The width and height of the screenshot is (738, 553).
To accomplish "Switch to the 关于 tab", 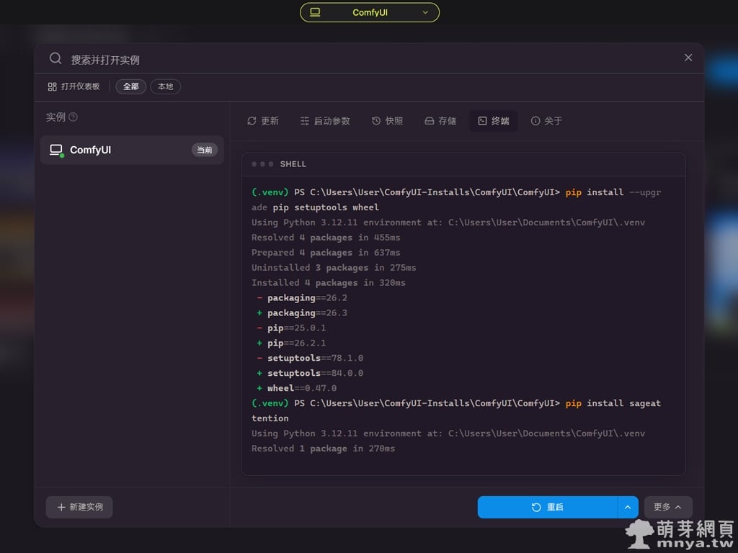I will coord(546,121).
